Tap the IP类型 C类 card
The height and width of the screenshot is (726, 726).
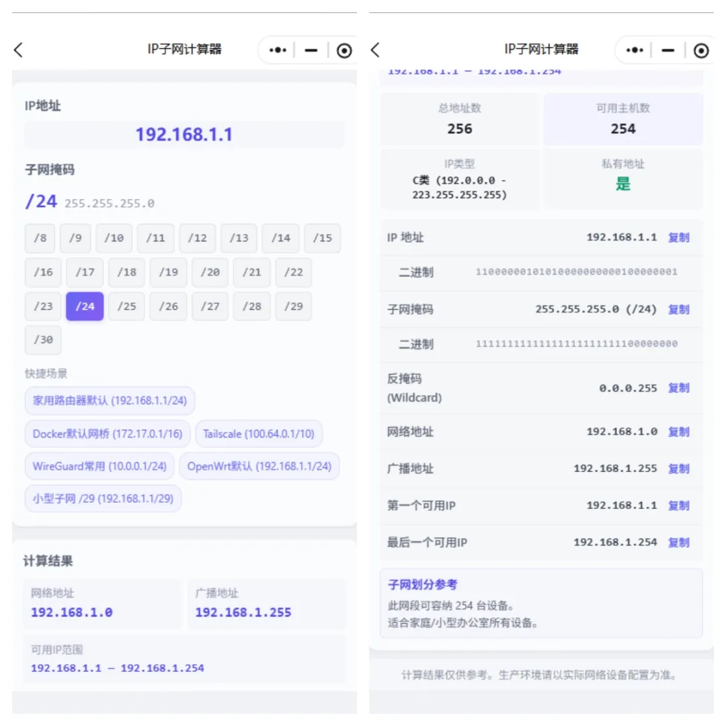(x=460, y=179)
